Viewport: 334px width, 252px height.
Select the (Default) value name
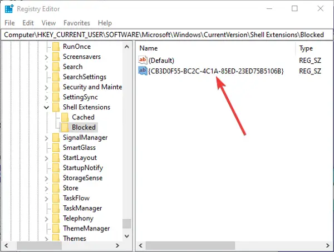(161, 61)
